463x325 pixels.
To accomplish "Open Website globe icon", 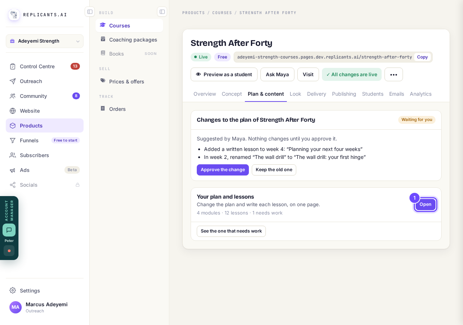I will (13, 111).
